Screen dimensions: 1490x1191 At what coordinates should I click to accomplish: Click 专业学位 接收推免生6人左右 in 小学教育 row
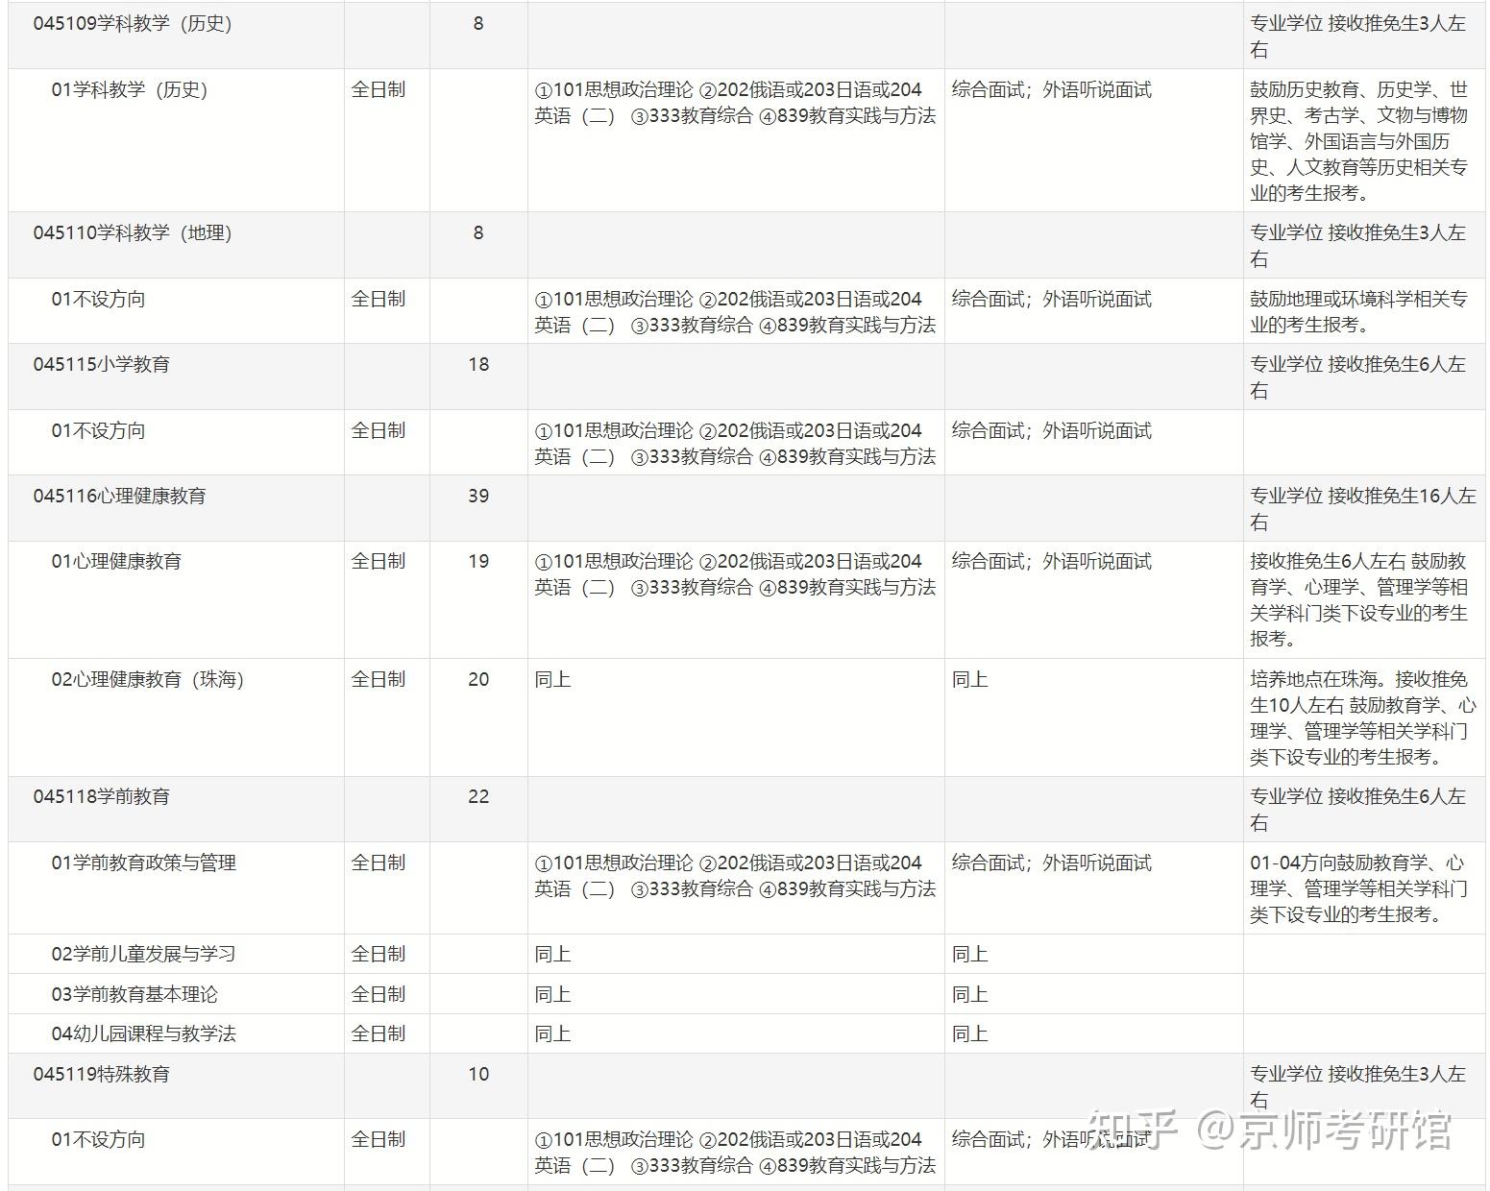pos(1357,377)
